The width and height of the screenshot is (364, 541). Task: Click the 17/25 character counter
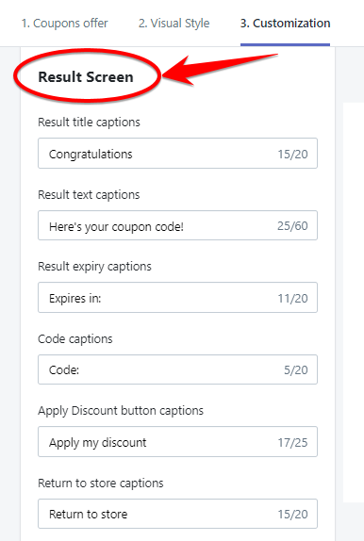coord(293,442)
